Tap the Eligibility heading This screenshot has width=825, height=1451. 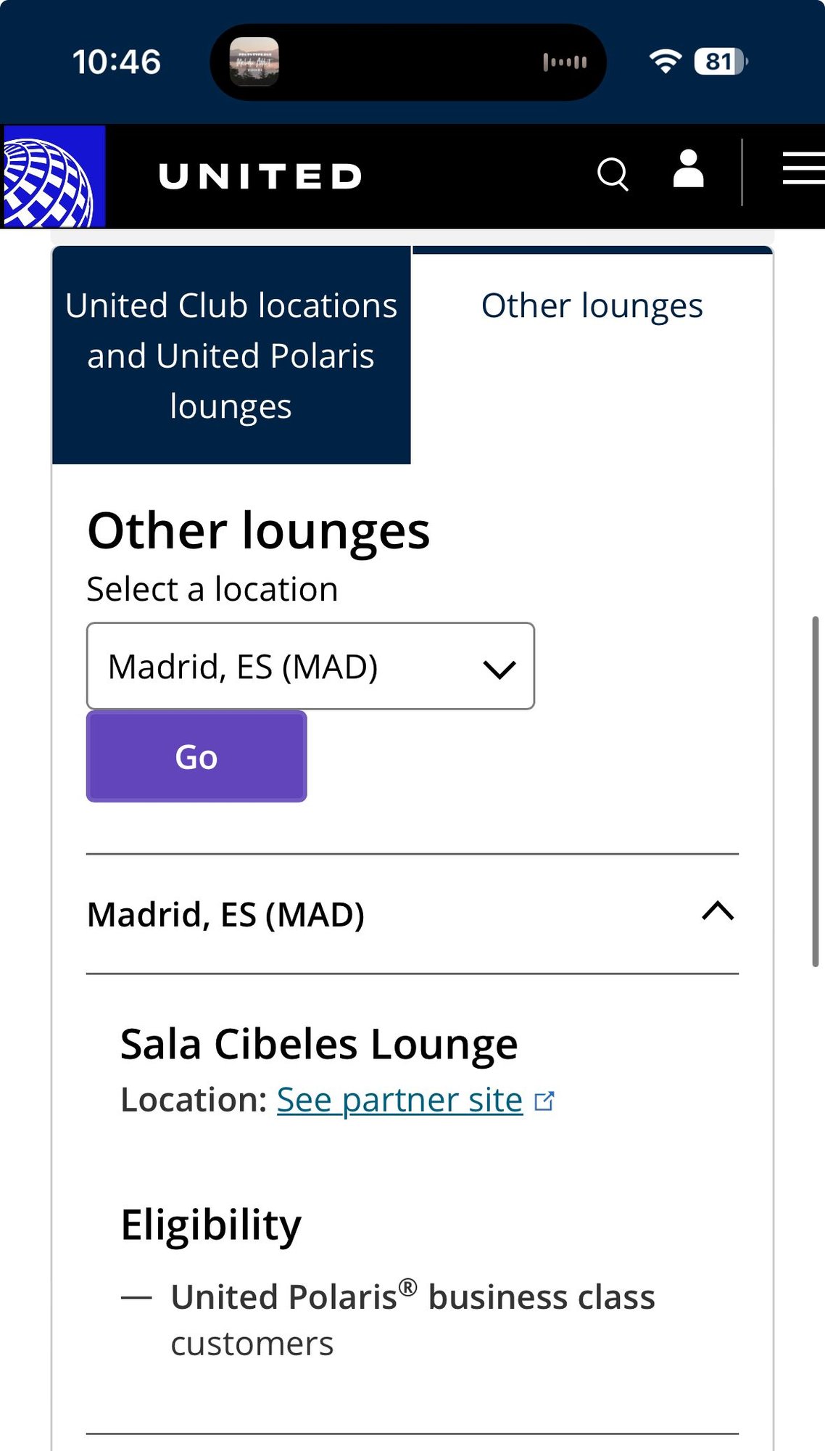tap(211, 1225)
